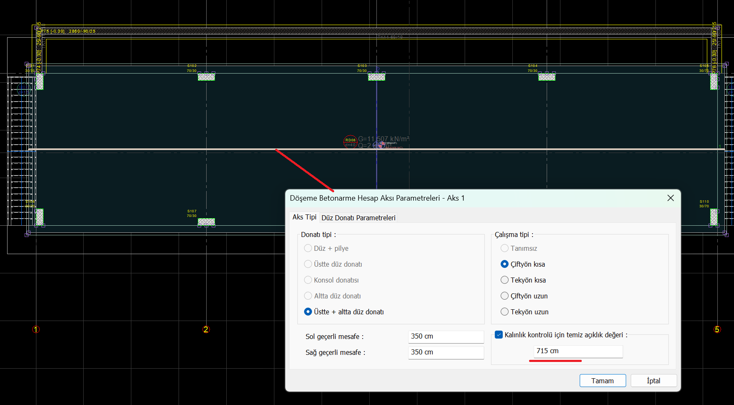Viewport: 734px width, 405px height.
Task: Open the Düz Donatı Parametreleri tab
Action: point(358,218)
